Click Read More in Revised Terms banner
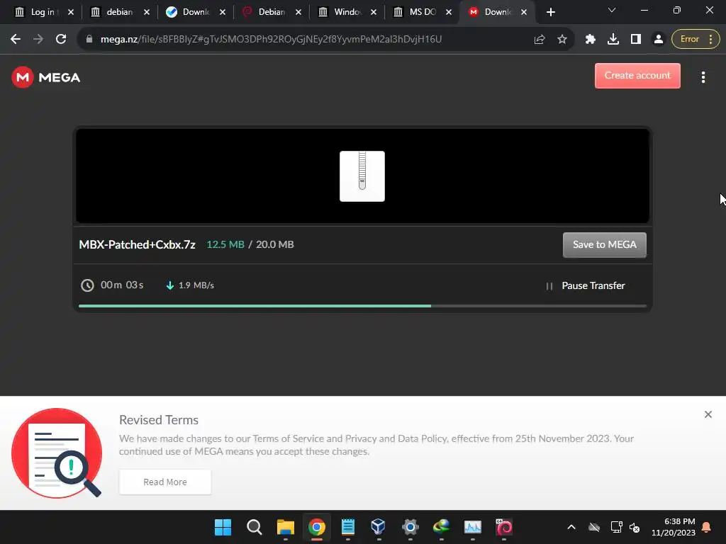 click(x=164, y=482)
